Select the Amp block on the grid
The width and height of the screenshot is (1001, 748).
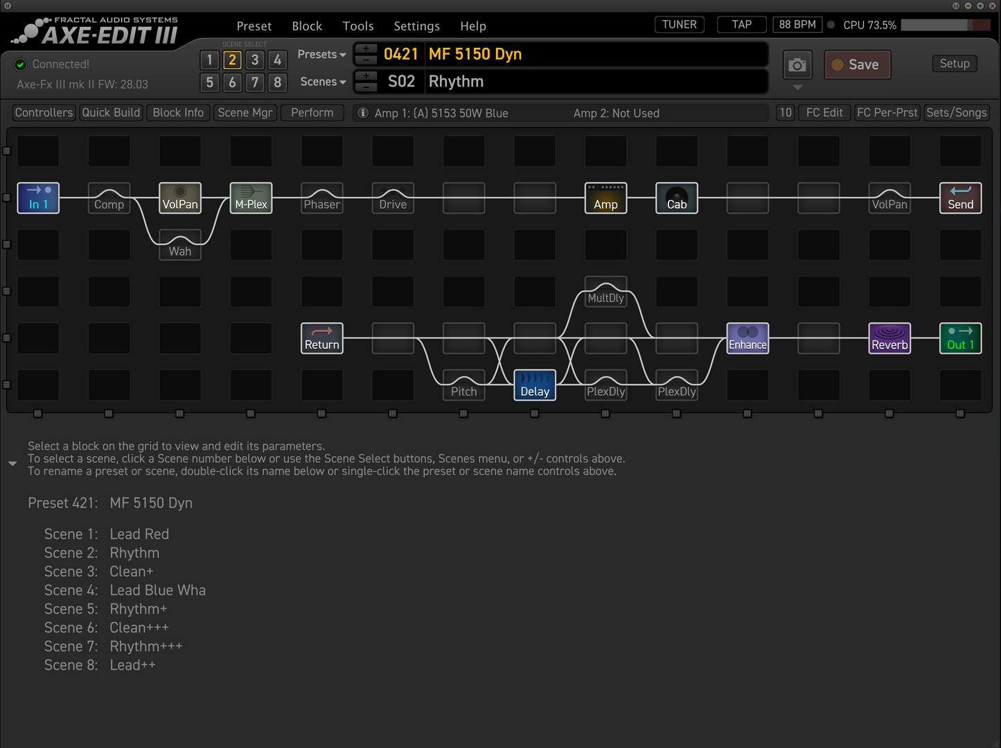click(x=605, y=198)
